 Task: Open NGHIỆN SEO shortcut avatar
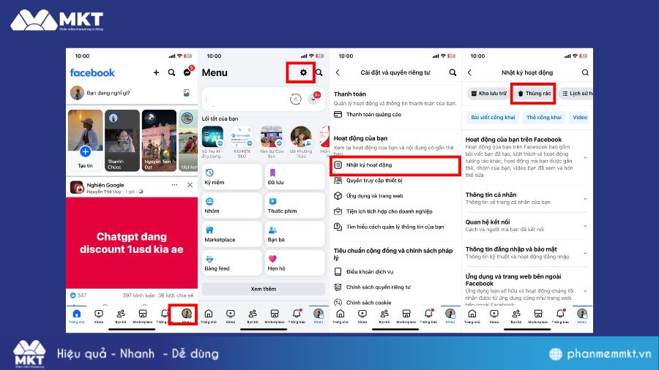click(242, 137)
